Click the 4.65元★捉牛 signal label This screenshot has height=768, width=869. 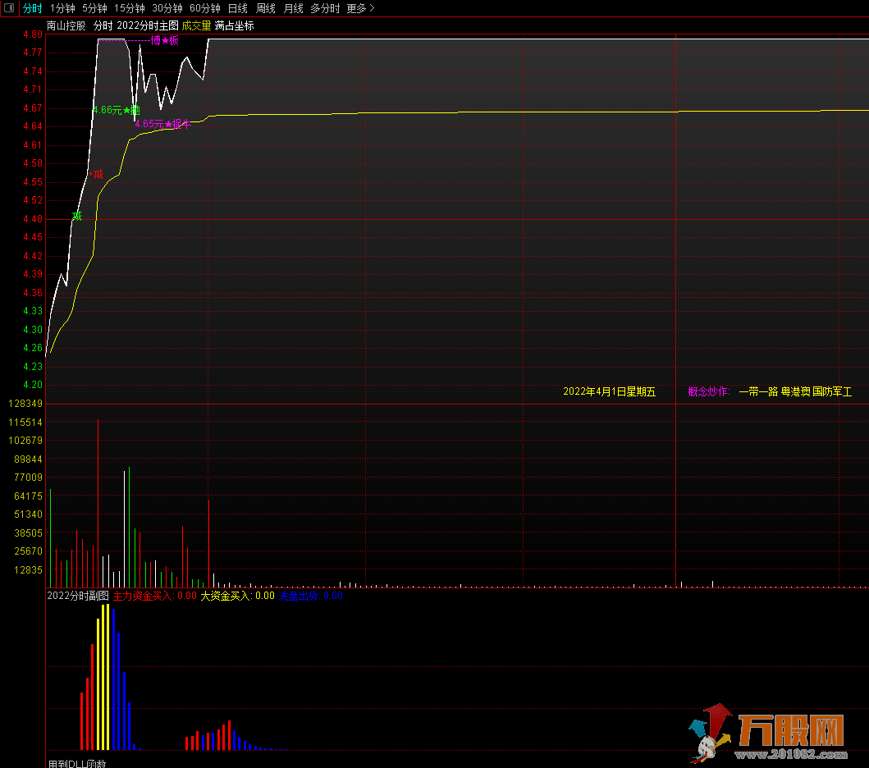[x=163, y=124]
